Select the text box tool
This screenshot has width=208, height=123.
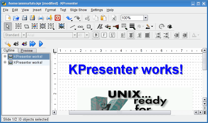18,26
